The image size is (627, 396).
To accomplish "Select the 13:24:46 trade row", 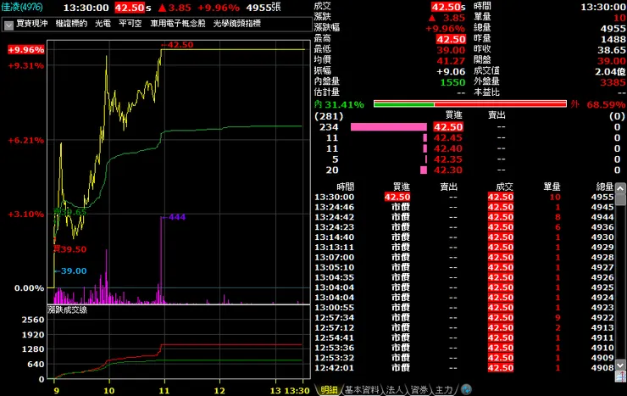I will 463,207.
